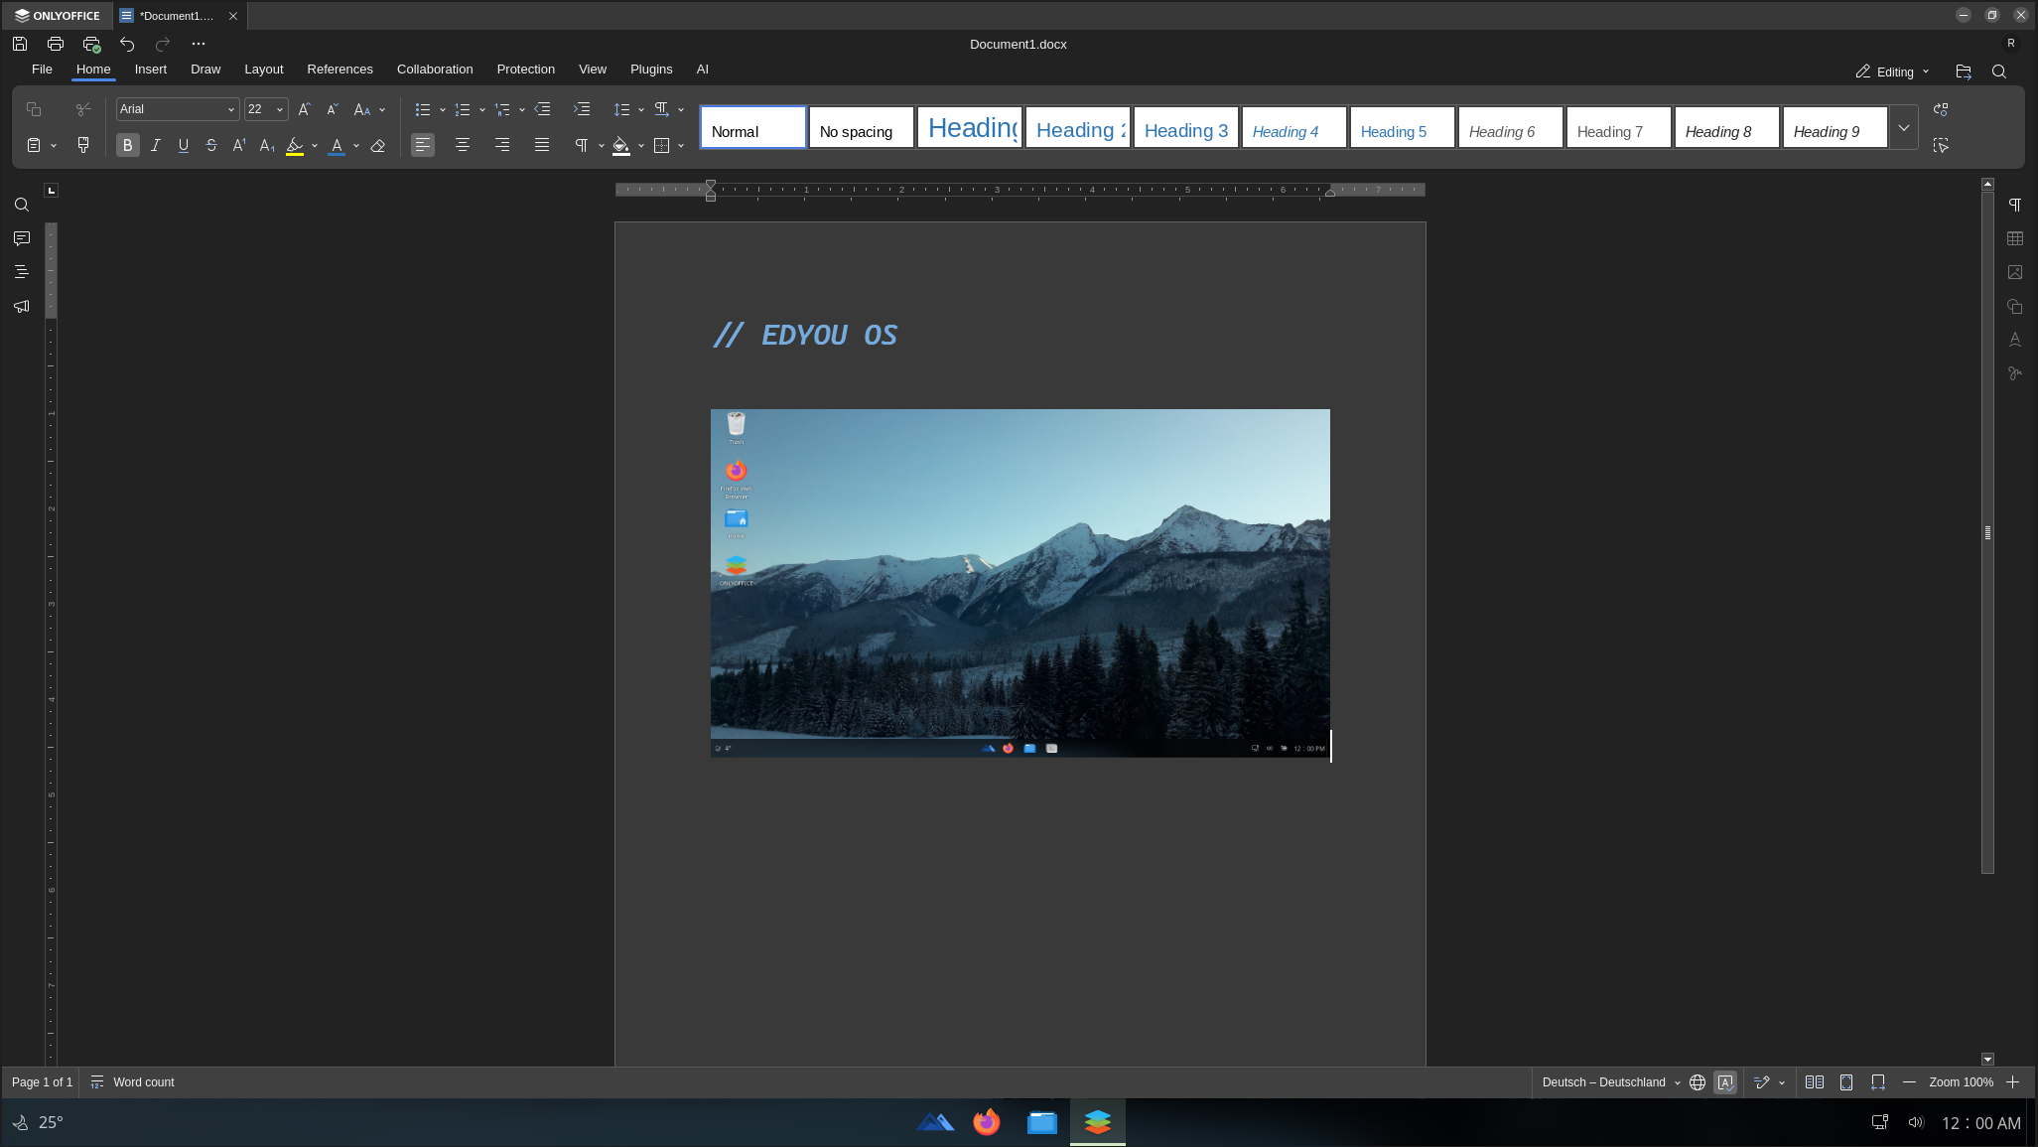Toggle spell checking in status bar
The width and height of the screenshot is (2038, 1147).
pos(1726,1082)
